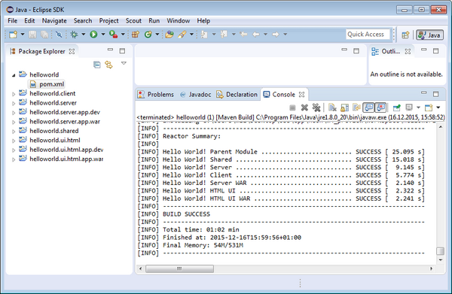
Task: Switch to the Problems tab
Action: pyautogui.click(x=156, y=94)
